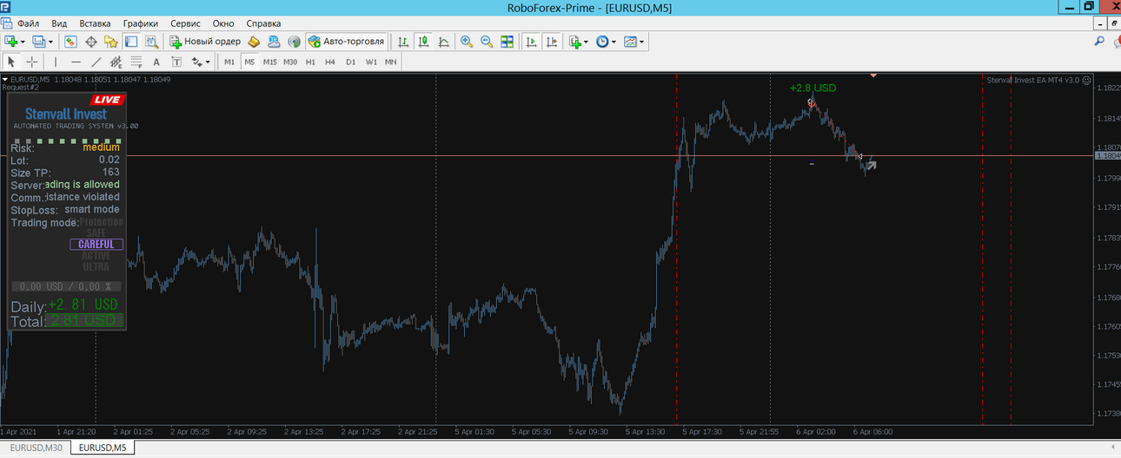Switch to the EURUSD,M30 tab
The image size is (1121, 458).
coord(36,448)
